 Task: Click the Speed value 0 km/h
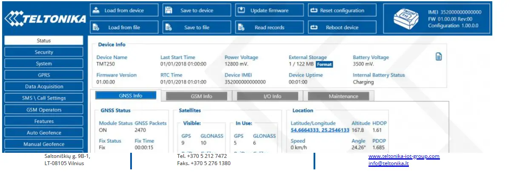(x=299, y=147)
